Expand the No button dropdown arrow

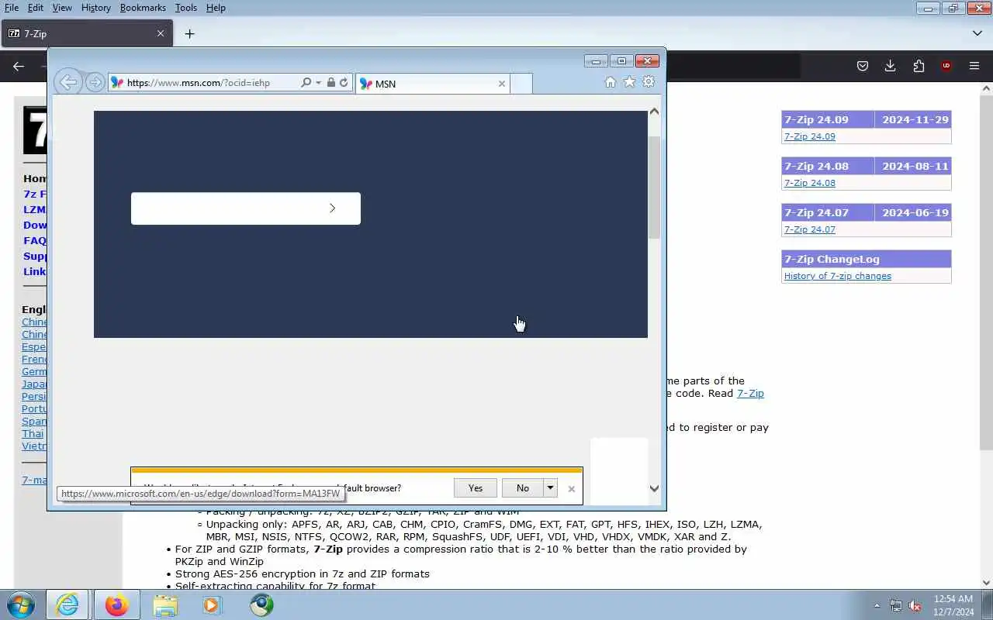click(x=550, y=487)
